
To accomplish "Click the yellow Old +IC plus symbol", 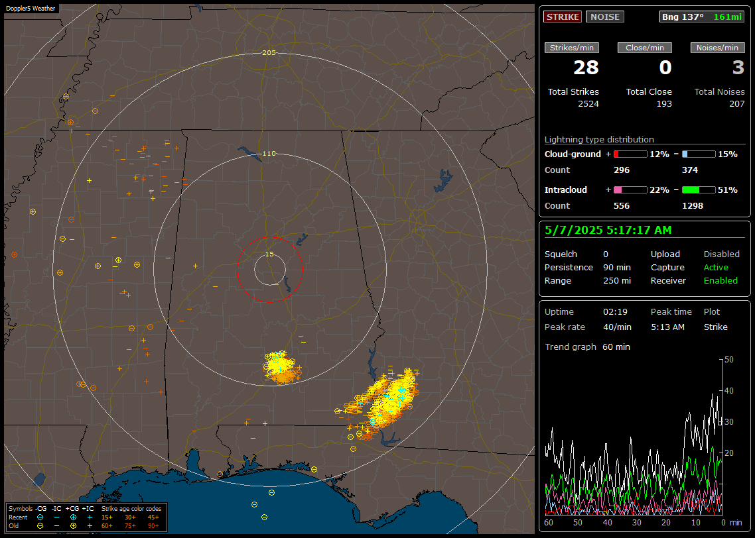I will coord(90,526).
